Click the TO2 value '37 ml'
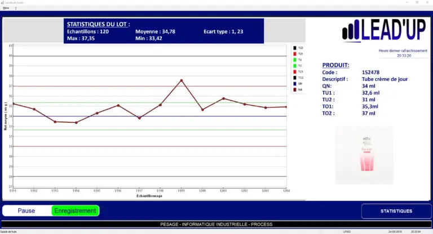Screen dimensions: 433x234 (x=368, y=113)
